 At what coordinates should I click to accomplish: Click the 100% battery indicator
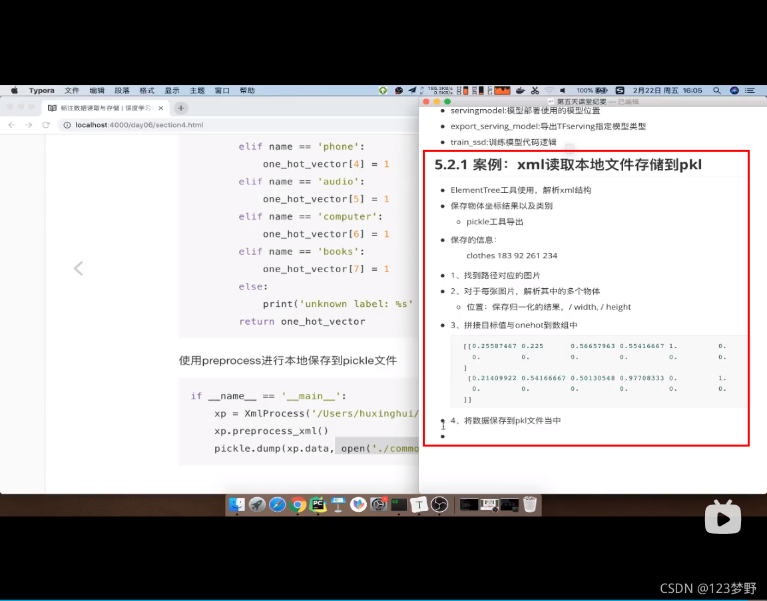point(591,91)
